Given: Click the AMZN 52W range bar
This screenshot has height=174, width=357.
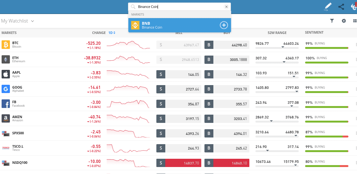Looking at the screenshot, I should pyautogui.click(x=277, y=122).
